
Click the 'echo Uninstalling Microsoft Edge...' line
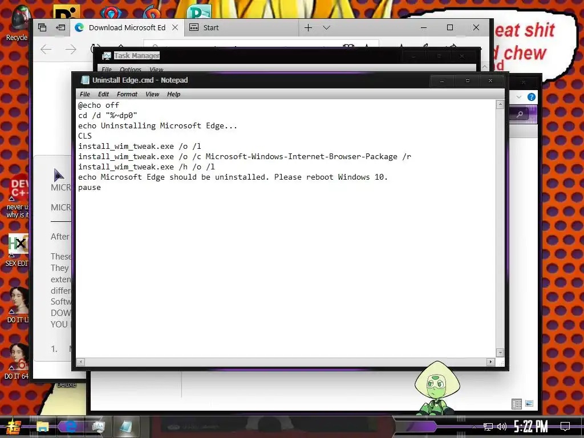157,125
